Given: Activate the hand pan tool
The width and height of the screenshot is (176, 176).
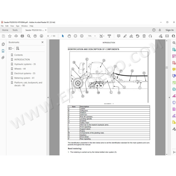Looking at the screenshot, I should point(69,36).
